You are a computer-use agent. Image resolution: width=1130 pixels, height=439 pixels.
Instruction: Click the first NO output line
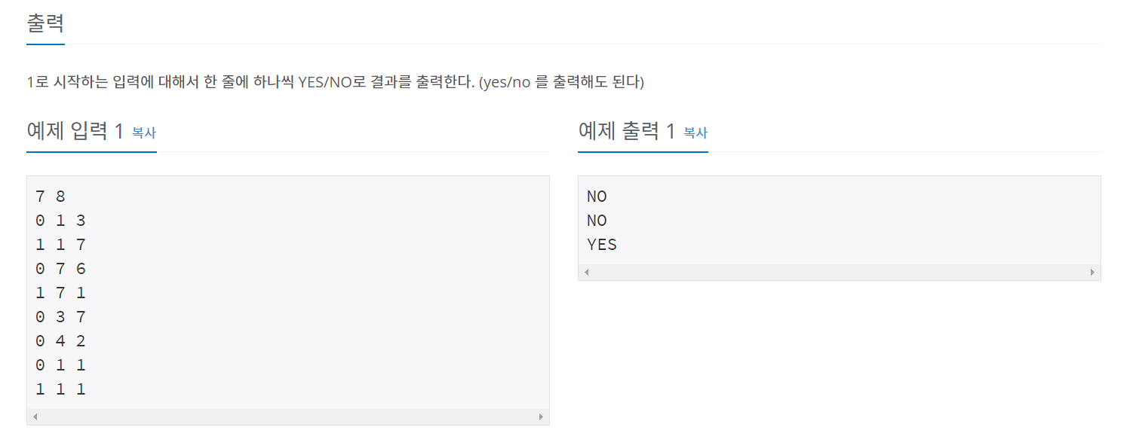tap(597, 197)
